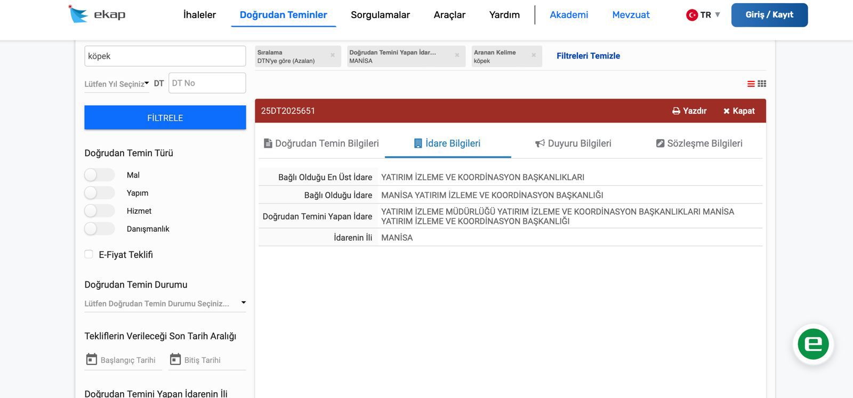Switch to grid view icon
This screenshot has width=853, height=398.
[762, 84]
